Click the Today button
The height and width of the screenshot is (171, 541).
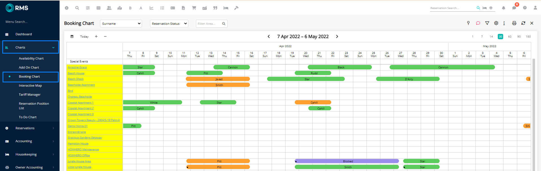click(84, 36)
